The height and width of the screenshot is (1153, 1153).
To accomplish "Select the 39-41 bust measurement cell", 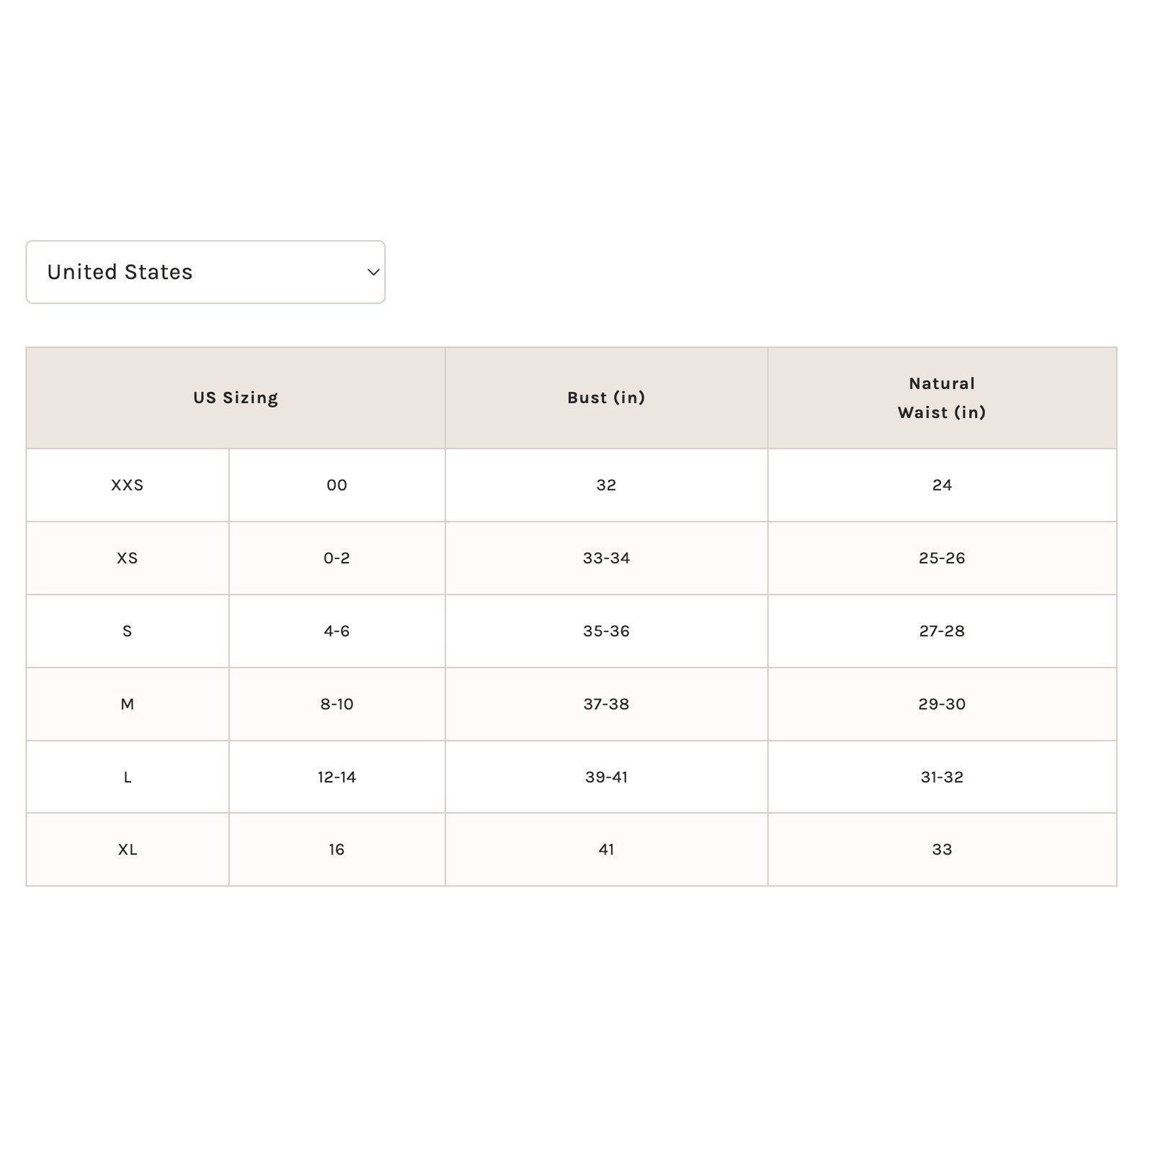I will coord(607,777).
